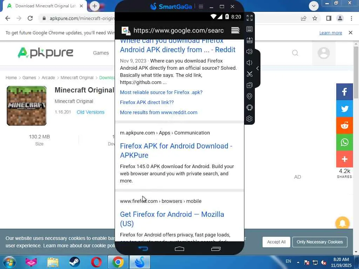Open Steam from the taskbar
Screen dimensions: 359x269
click(x=75, y=262)
